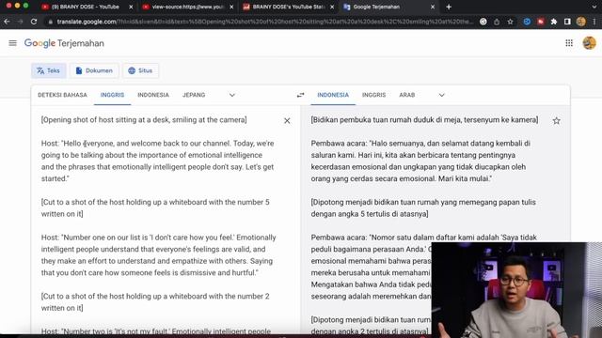This screenshot has height=338, width=602.
Task: Select JEPANG as source language
Action: 194,95
